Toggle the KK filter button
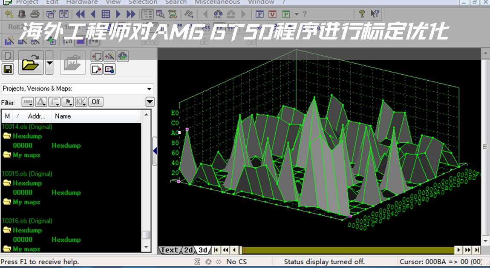 (x=81, y=102)
